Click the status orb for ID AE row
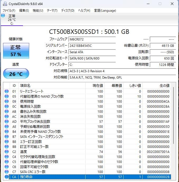The image size is (179, 182). coord(7,126)
